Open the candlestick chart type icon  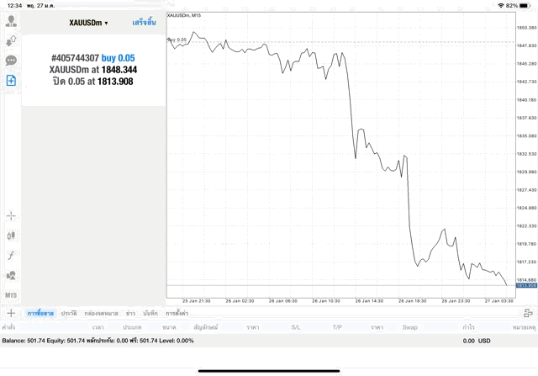tap(12, 236)
